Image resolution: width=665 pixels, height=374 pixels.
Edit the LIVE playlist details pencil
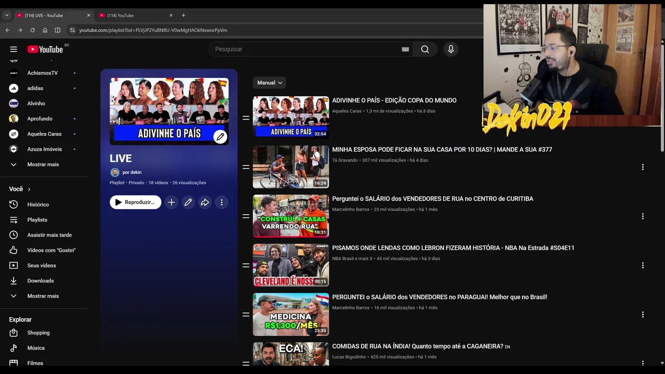click(x=188, y=203)
